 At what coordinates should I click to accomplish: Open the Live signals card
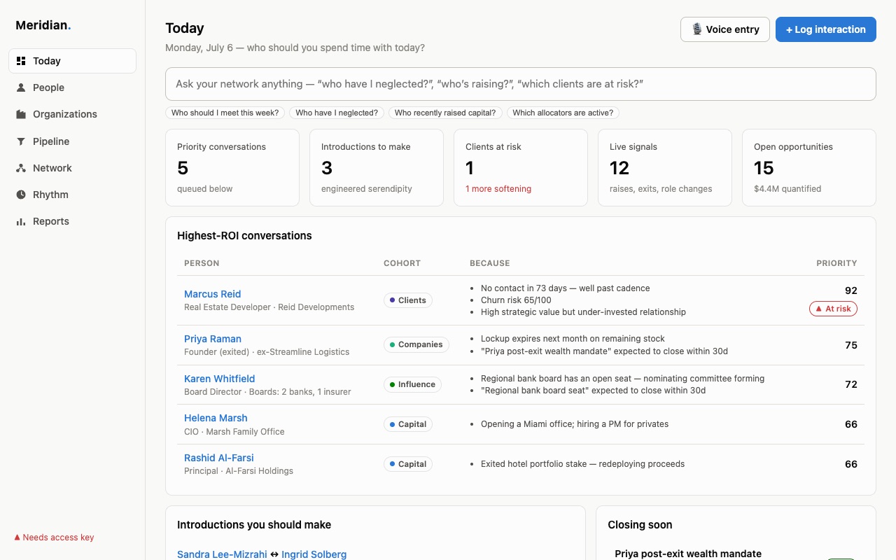(665, 167)
